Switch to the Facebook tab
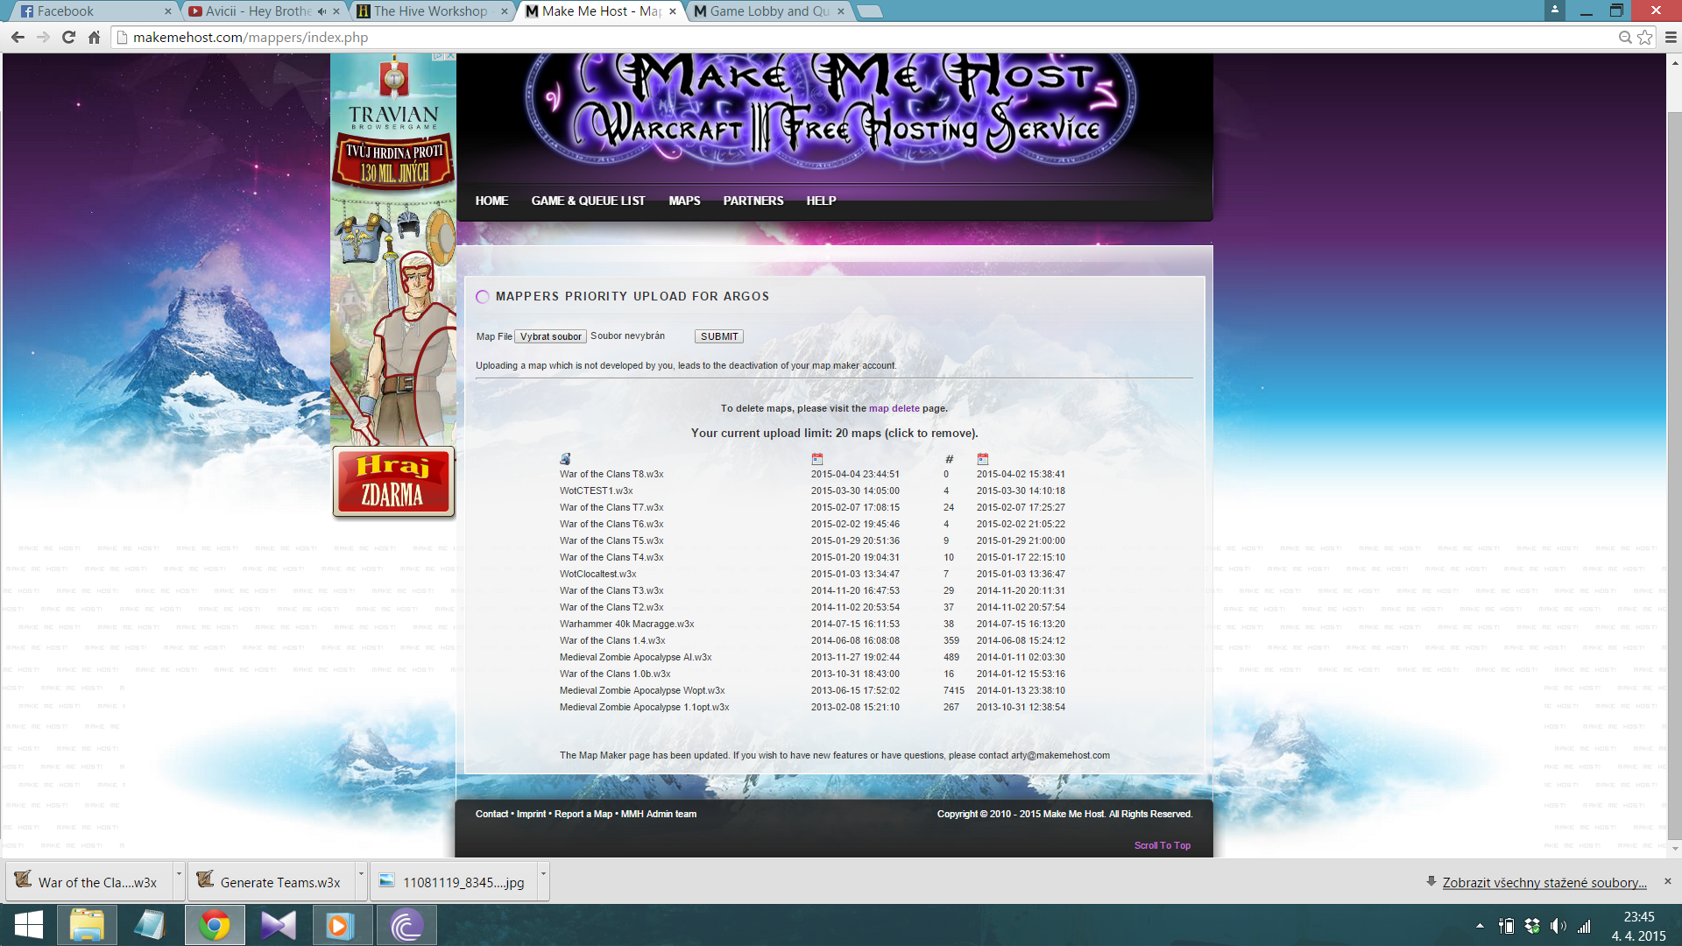The height and width of the screenshot is (946, 1682). coord(92,11)
